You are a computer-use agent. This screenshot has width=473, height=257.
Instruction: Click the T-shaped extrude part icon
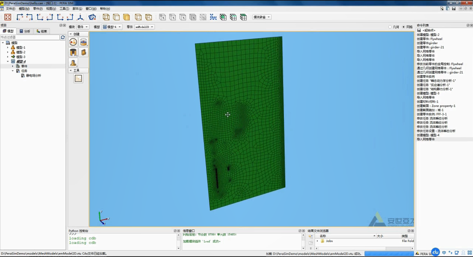[x=73, y=63]
